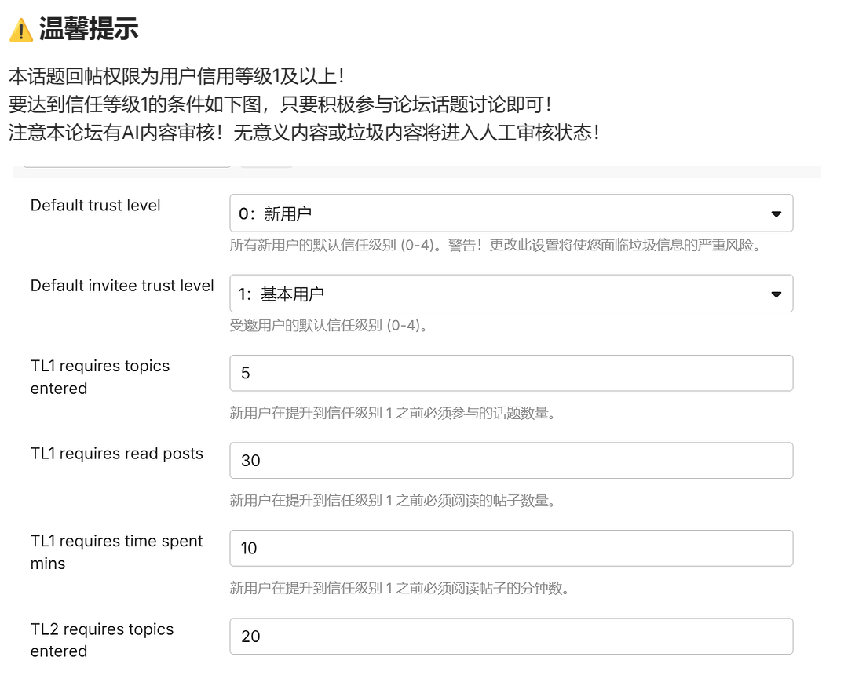Image resolution: width=855 pixels, height=697 pixels.
Task: Click the TL1 requires read posts field
Action: (x=511, y=461)
